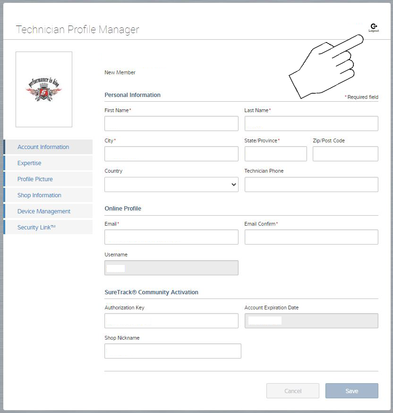Screen dimensions: 393x413
Task: Switch to the Profile Picture section
Action: (35, 179)
